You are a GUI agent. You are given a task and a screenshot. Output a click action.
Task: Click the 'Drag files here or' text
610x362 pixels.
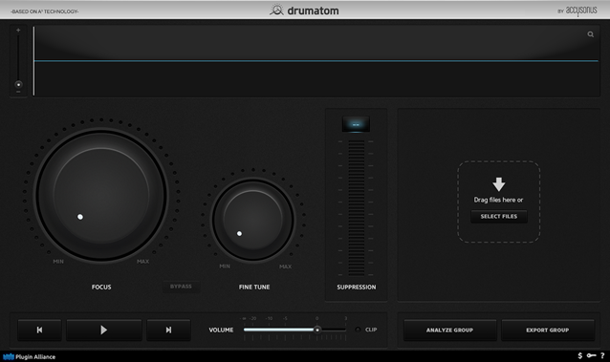click(498, 200)
